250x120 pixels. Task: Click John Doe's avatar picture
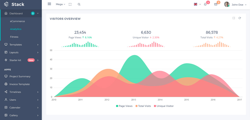coord(227,4)
